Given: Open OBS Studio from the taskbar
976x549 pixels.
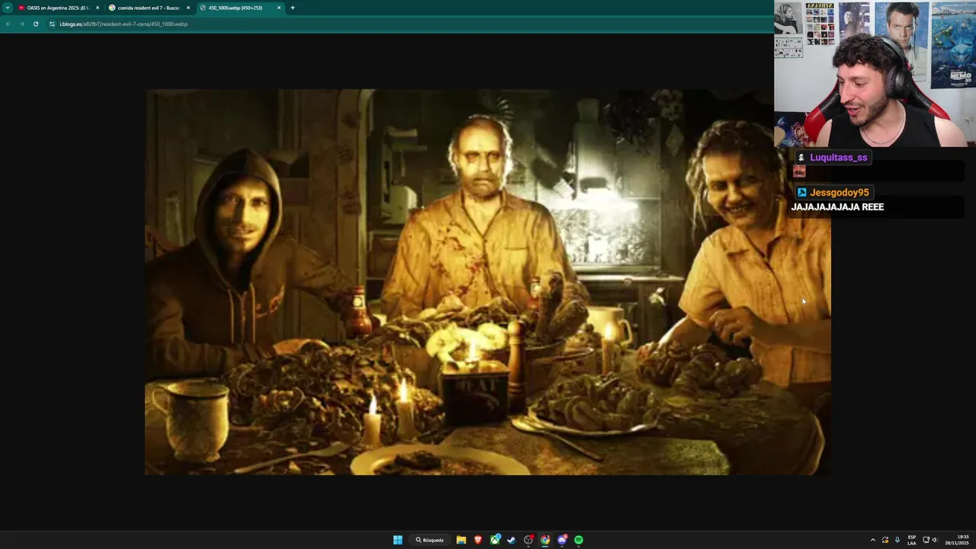Looking at the screenshot, I should point(528,540).
